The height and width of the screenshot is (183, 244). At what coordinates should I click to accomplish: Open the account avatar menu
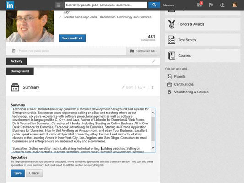coord(234,5)
